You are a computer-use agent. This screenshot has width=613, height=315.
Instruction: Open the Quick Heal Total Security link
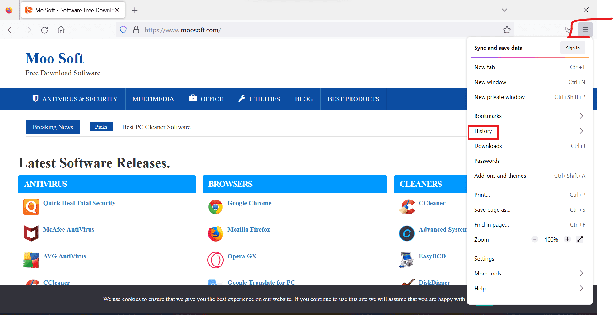(x=79, y=203)
